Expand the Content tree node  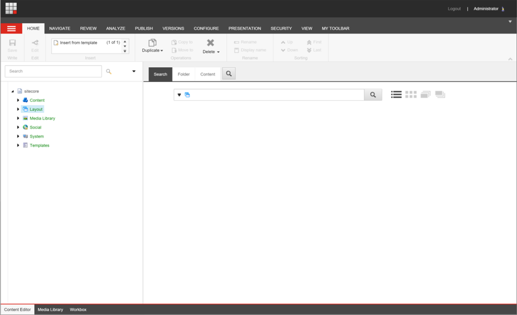18,101
